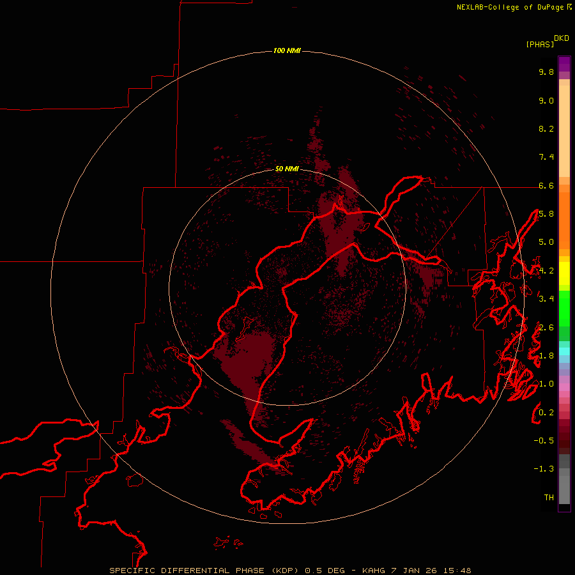575x575 pixels.
Task: Click the 7.4 scale value
Action: pos(546,157)
